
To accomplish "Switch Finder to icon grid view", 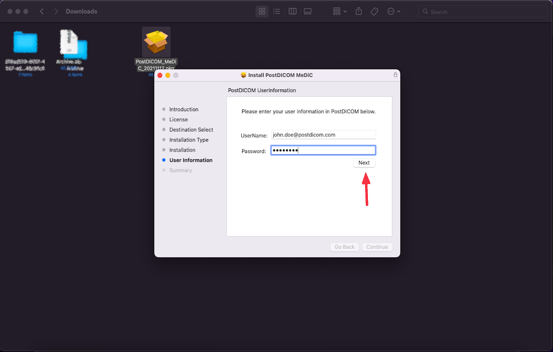I will tap(262, 11).
